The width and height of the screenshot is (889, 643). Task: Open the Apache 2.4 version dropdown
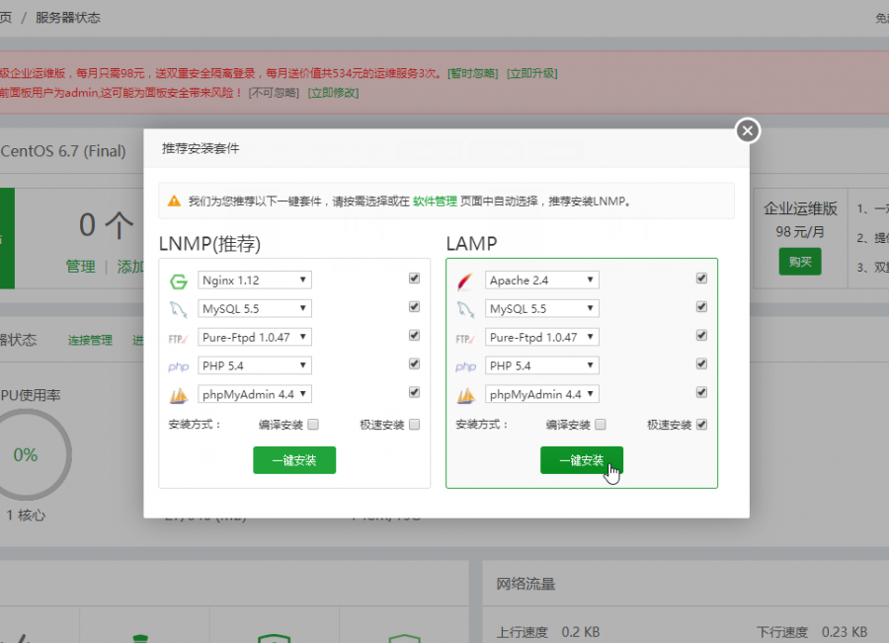tap(542, 281)
